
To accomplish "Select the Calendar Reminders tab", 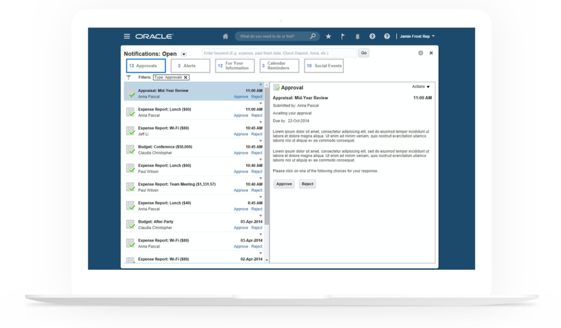I will pos(279,66).
